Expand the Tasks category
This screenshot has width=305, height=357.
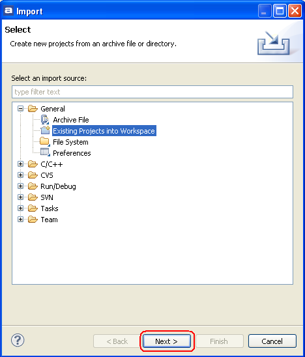coord(20,208)
